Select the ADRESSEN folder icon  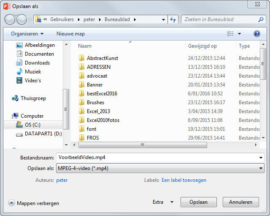(81, 67)
